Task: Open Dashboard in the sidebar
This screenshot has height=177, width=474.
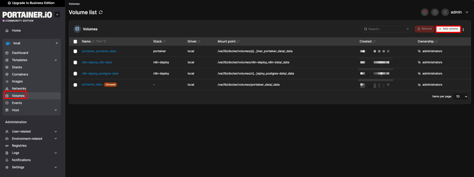Action: coord(32,53)
